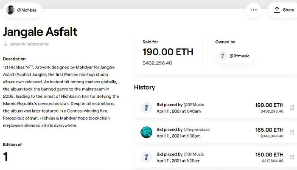
Task: Select the 190.00 ETH sold price
Action: click(168, 52)
